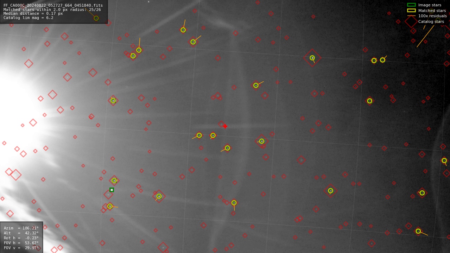450x253 pixels.
Task: Click the 'Image stars' legend label
Action: point(430,5)
